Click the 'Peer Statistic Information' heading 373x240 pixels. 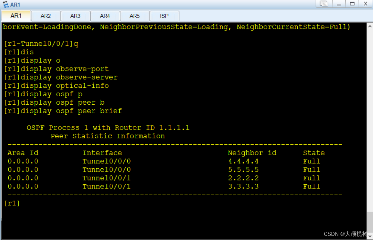(x=107, y=136)
